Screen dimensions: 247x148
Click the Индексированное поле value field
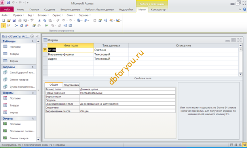[x=127, y=104]
